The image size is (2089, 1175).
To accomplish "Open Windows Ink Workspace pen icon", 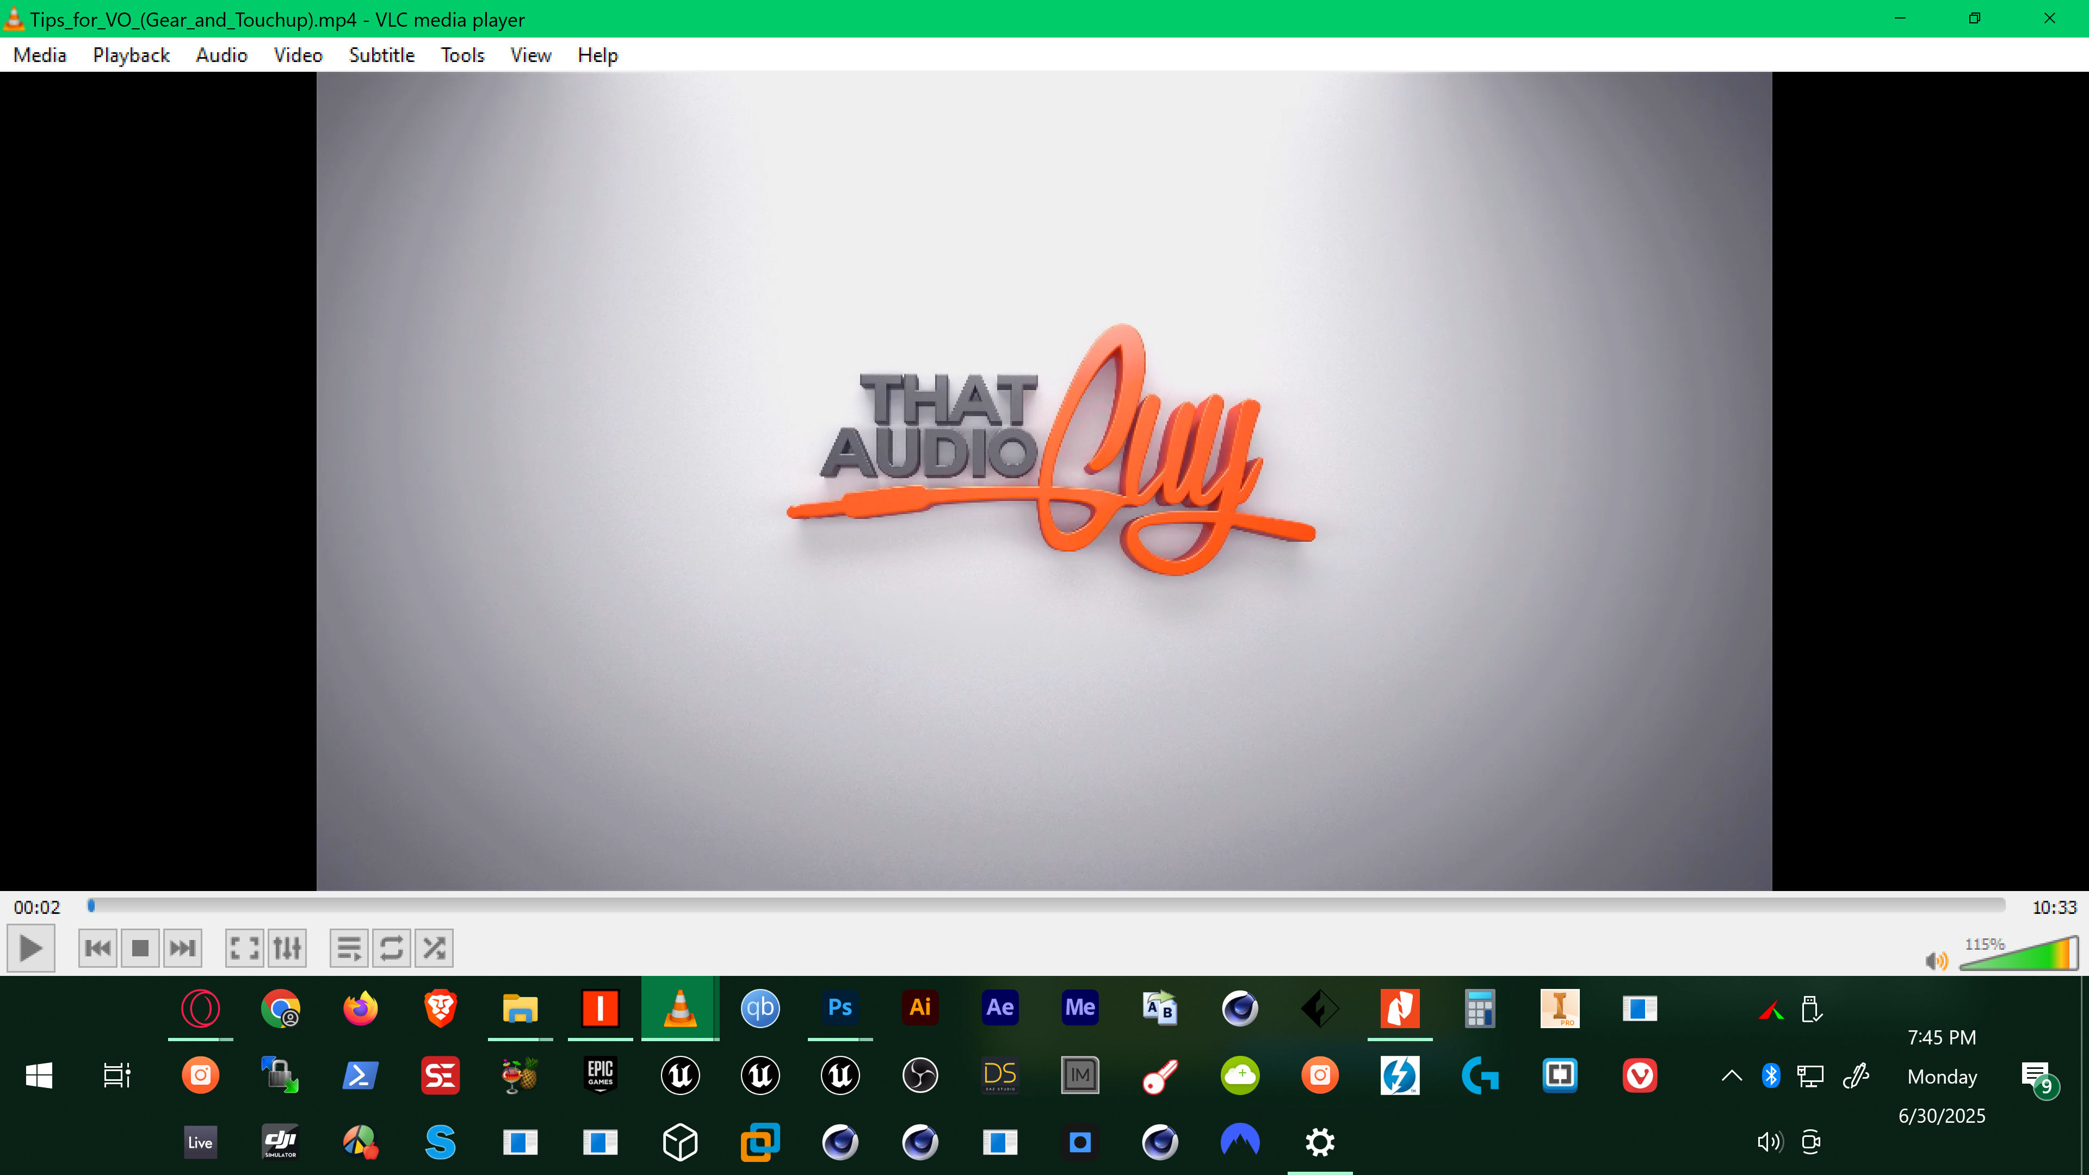I will [1856, 1076].
